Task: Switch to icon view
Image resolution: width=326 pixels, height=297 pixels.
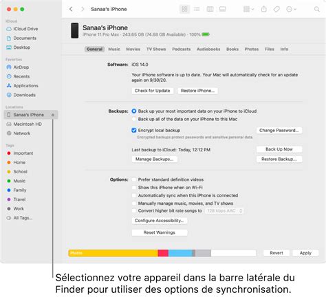Action: point(184,9)
